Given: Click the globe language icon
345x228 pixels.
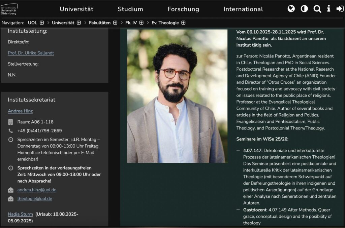Looking at the screenshot, I should (x=291, y=9).
